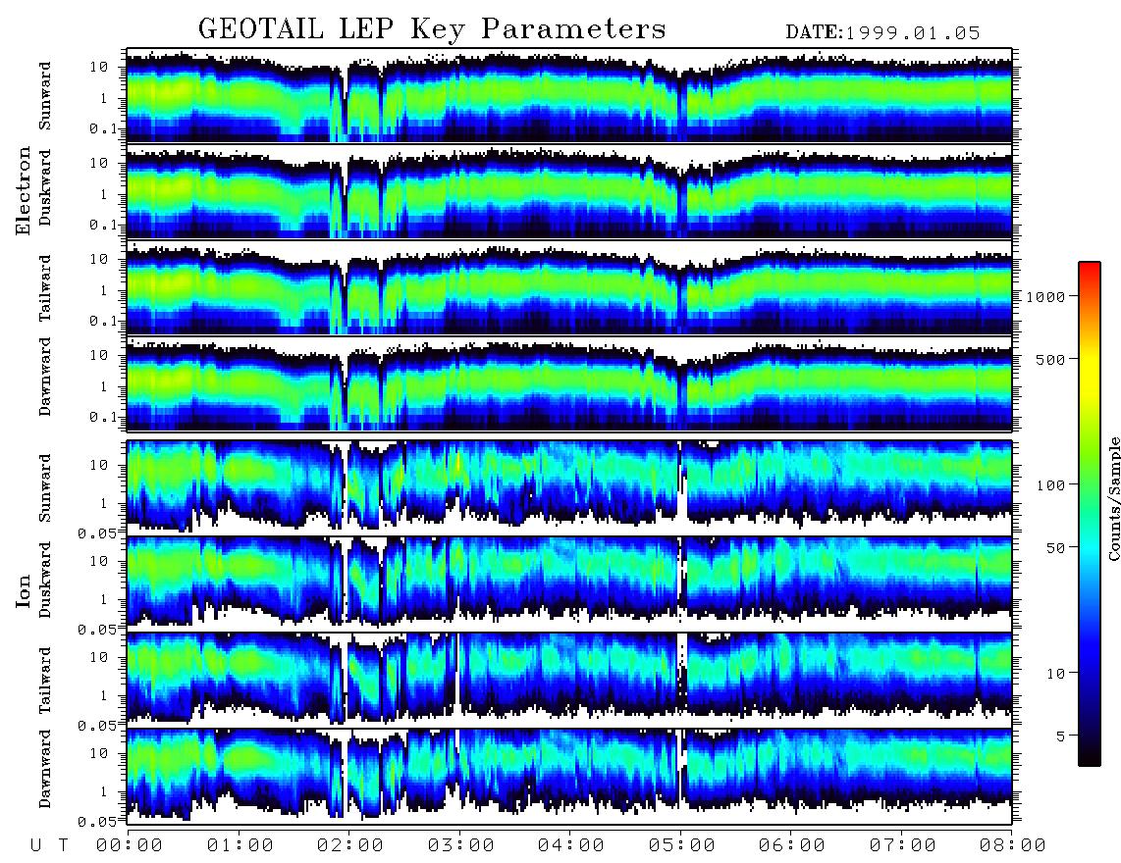Click the "500" colorbar tick label
The height and width of the screenshot is (863, 1121).
tap(1050, 359)
